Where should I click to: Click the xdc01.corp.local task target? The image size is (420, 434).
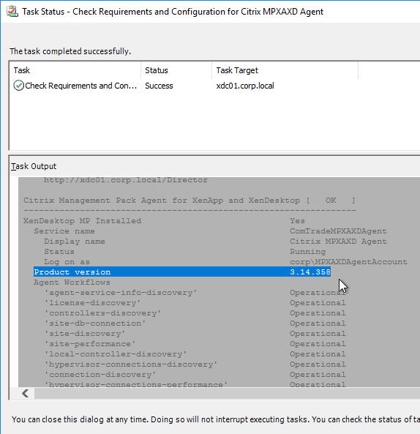click(x=245, y=86)
